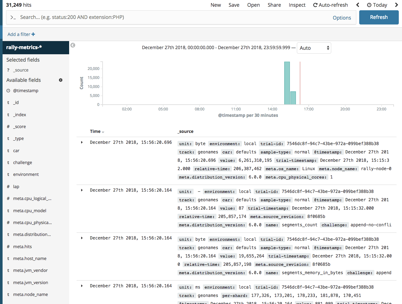This screenshot has height=304, width=402.
Task: Go to the next time range arrow
Action: click(x=396, y=5)
